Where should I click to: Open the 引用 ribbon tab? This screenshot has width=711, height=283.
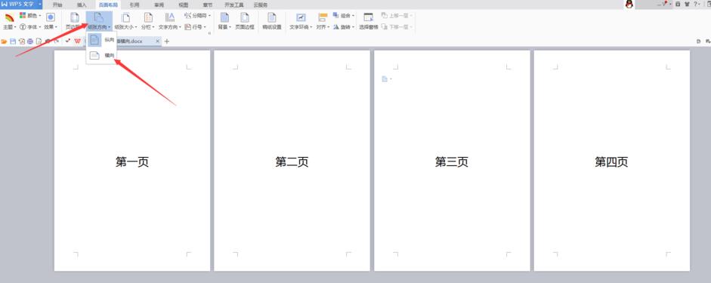click(134, 5)
